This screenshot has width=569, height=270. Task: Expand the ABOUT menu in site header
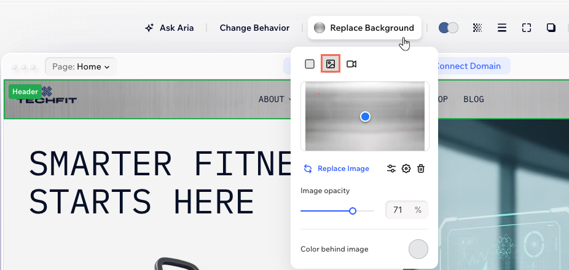pos(275,99)
